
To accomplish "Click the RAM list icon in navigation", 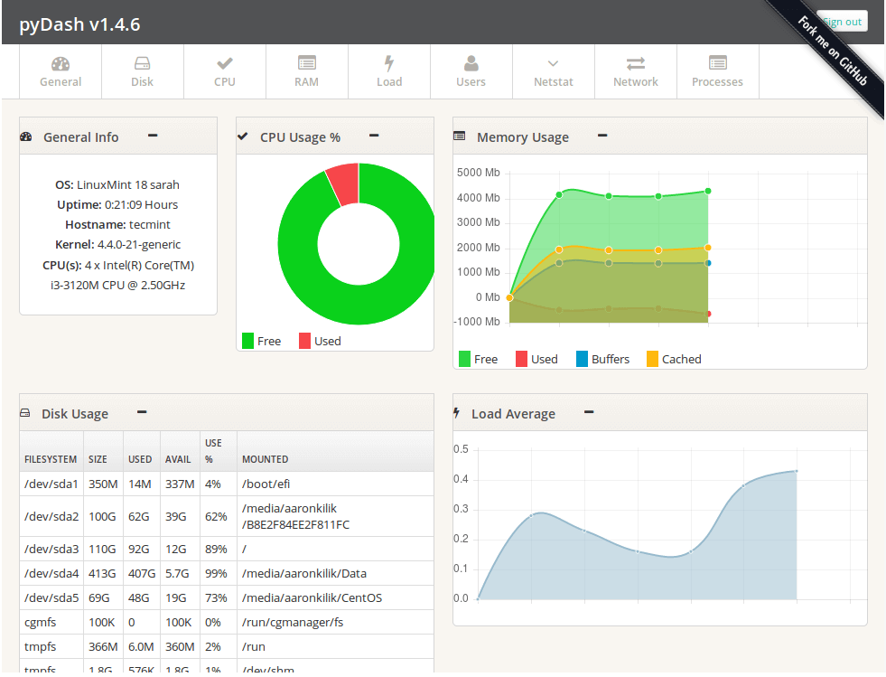I will [x=307, y=62].
